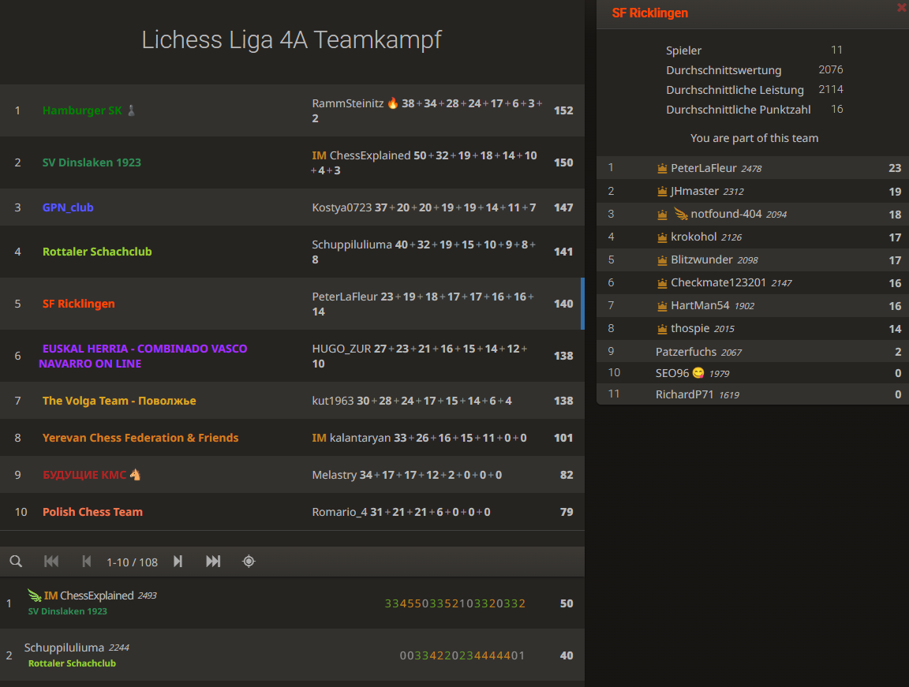Visit The Volga Team - Поволжье page

tap(119, 400)
